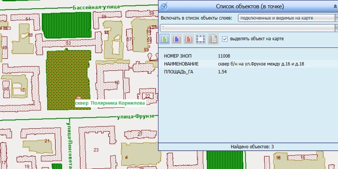Expand the second wide dropdown list arrow
Viewport: 338px width, 169px height.
pos(336,27)
